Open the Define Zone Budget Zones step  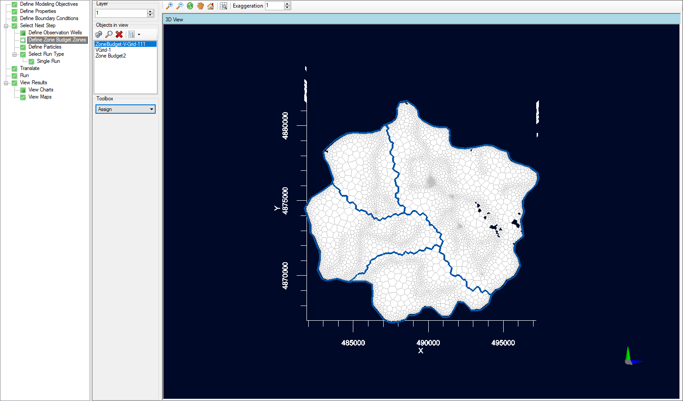pyautogui.click(x=57, y=40)
